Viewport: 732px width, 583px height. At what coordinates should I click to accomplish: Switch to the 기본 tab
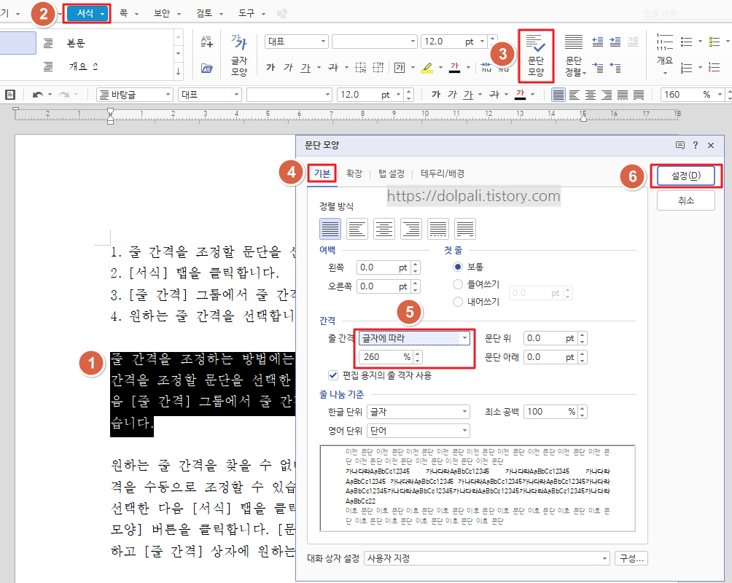coord(322,173)
